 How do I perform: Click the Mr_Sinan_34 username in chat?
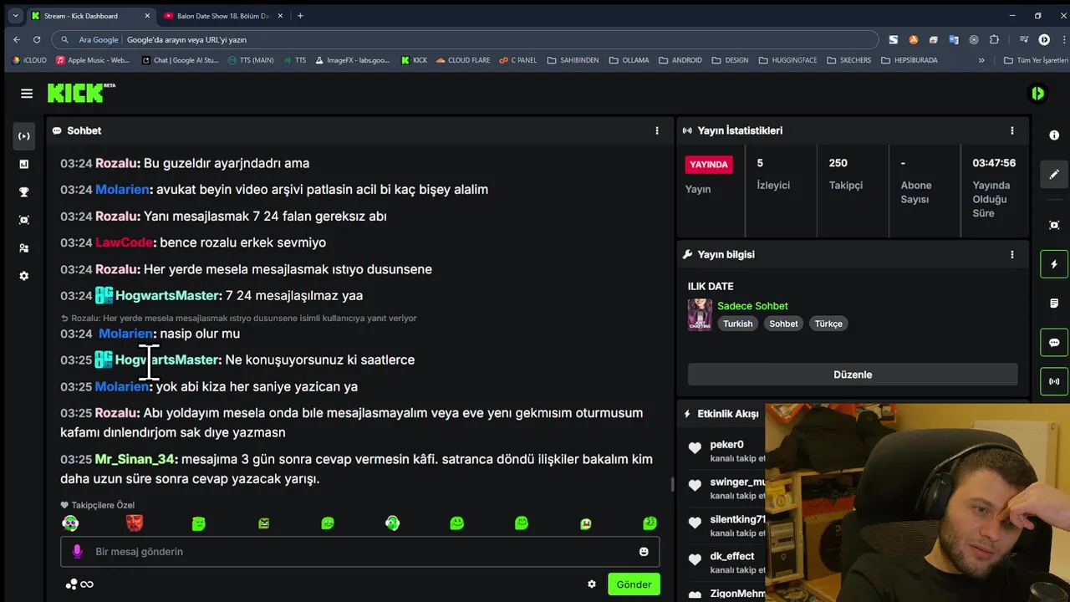(x=135, y=459)
